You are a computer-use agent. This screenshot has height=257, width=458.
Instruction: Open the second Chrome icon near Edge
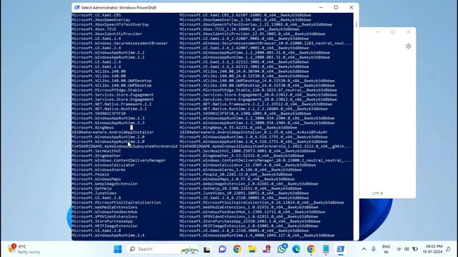coord(311,249)
